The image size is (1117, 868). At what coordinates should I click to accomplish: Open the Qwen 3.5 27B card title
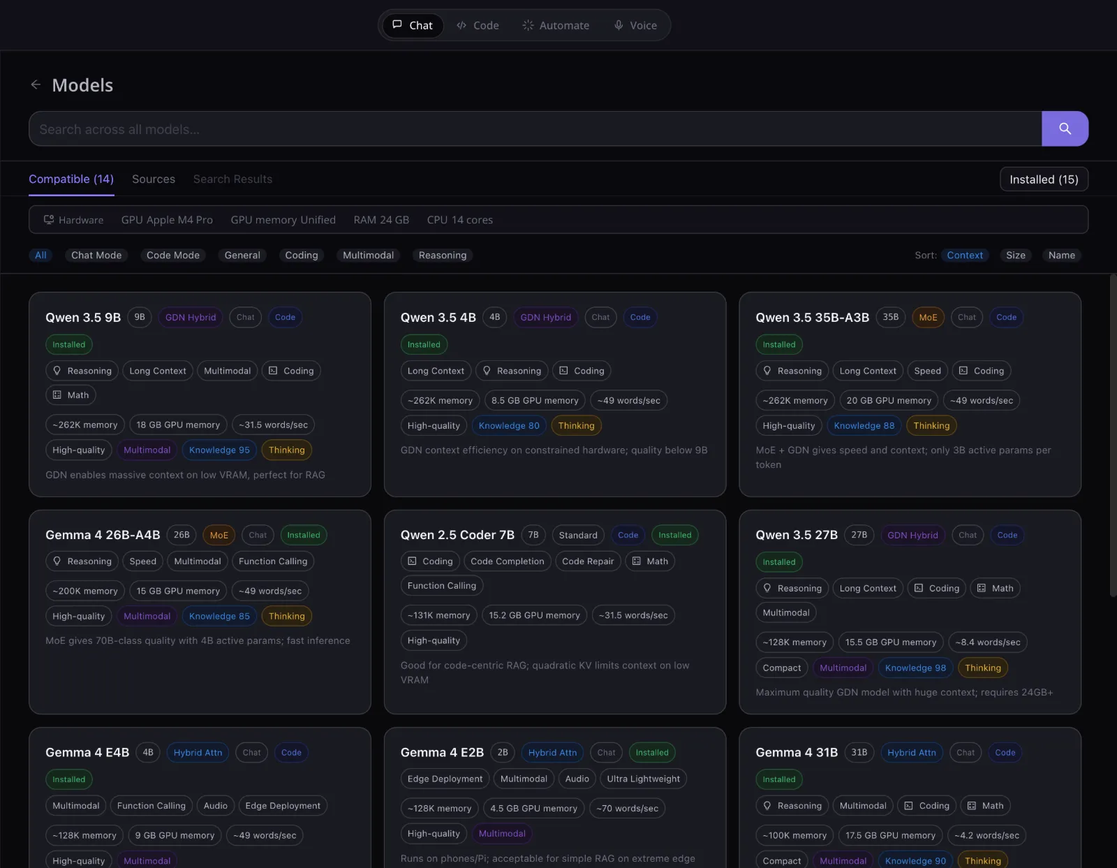797,535
